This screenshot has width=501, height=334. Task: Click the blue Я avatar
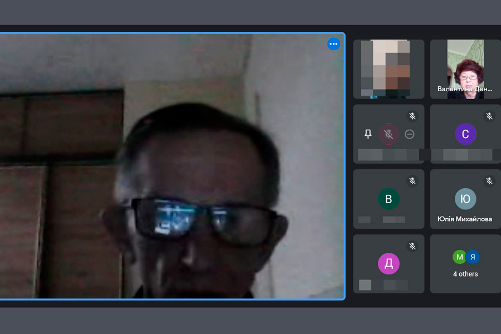pyautogui.click(x=473, y=257)
